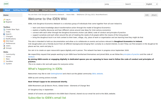Open the Network Links tab

click(x=63, y=10)
